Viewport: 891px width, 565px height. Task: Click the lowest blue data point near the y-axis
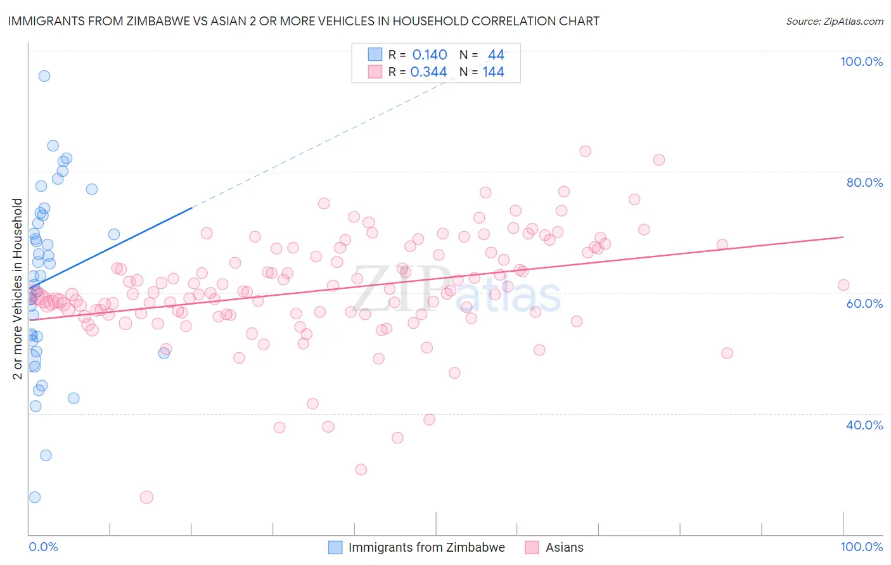tap(35, 497)
